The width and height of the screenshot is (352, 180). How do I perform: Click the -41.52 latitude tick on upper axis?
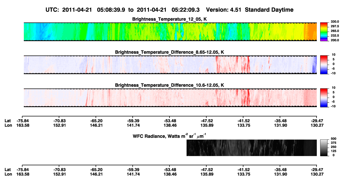(x=243, y=121)
